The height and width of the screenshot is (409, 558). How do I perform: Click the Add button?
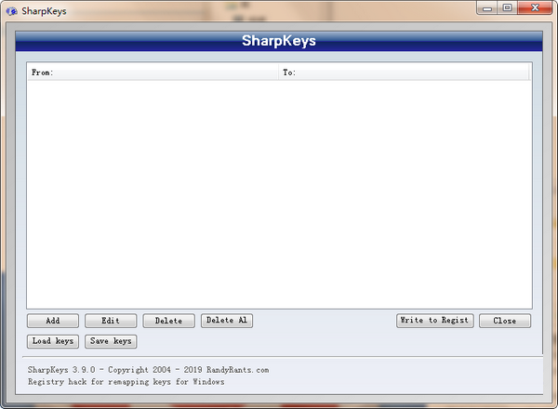point(53,321)
